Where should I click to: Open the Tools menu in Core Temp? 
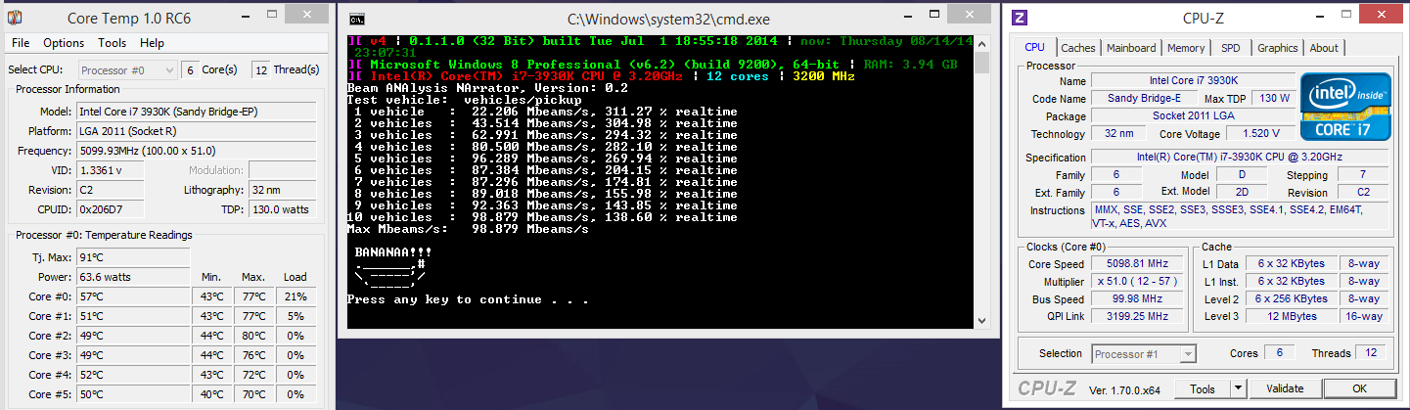click(x=113, y=43)
